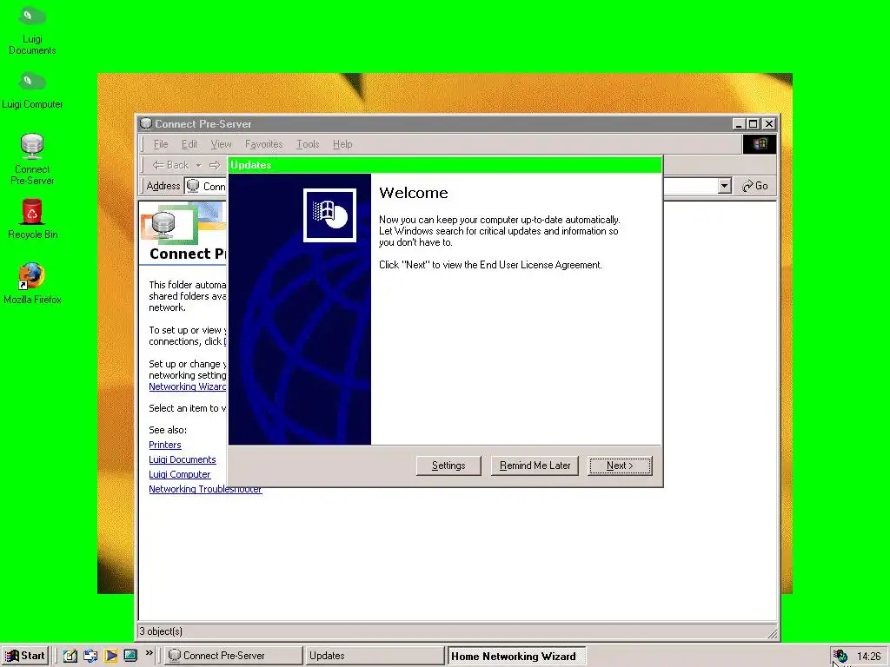Select the Luigi Computer desktop icon
The image size is (890, 667).
[32, 90]
